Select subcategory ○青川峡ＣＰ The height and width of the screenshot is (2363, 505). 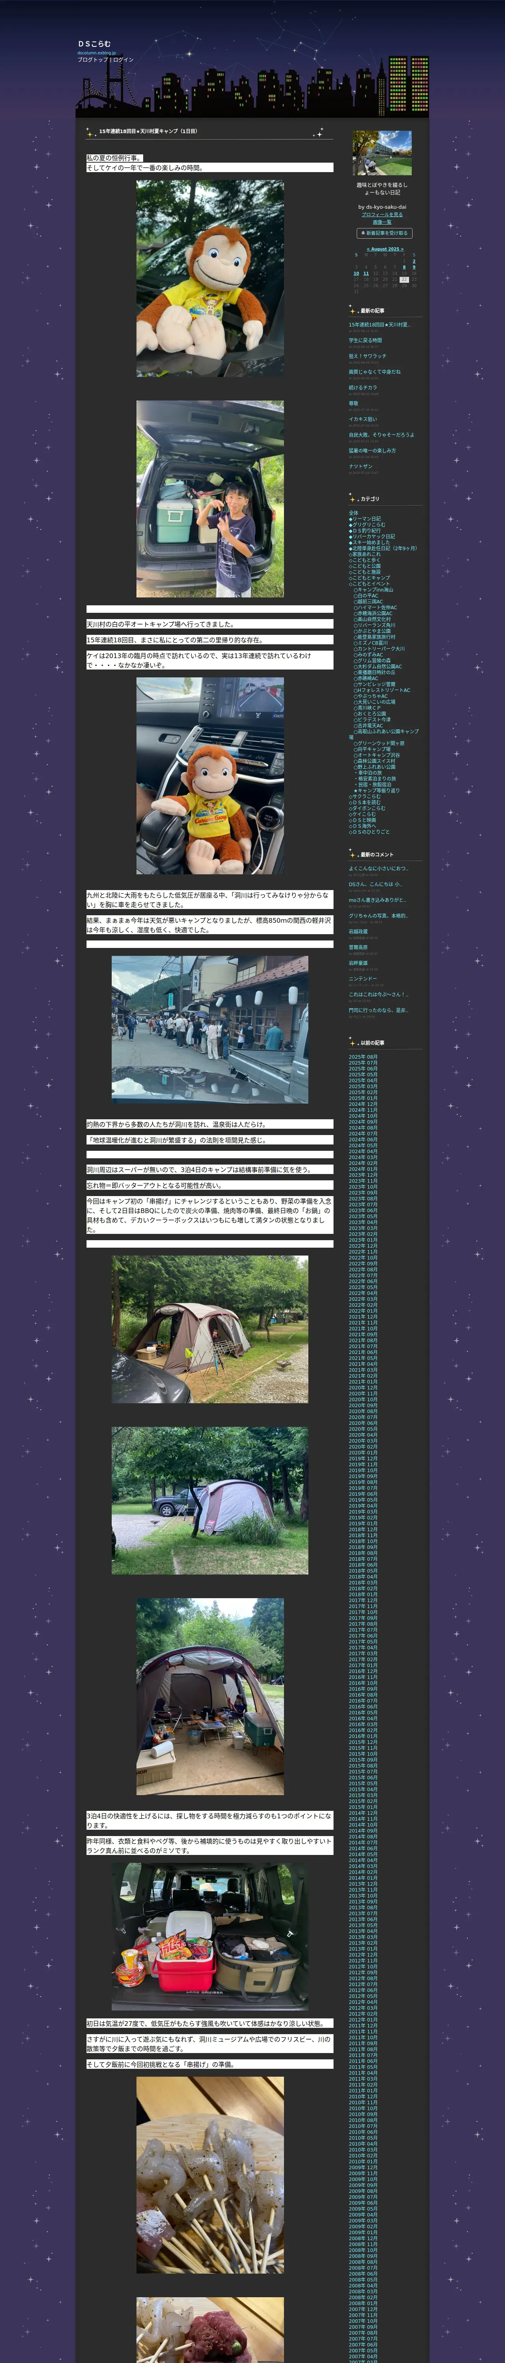(367, 707)
